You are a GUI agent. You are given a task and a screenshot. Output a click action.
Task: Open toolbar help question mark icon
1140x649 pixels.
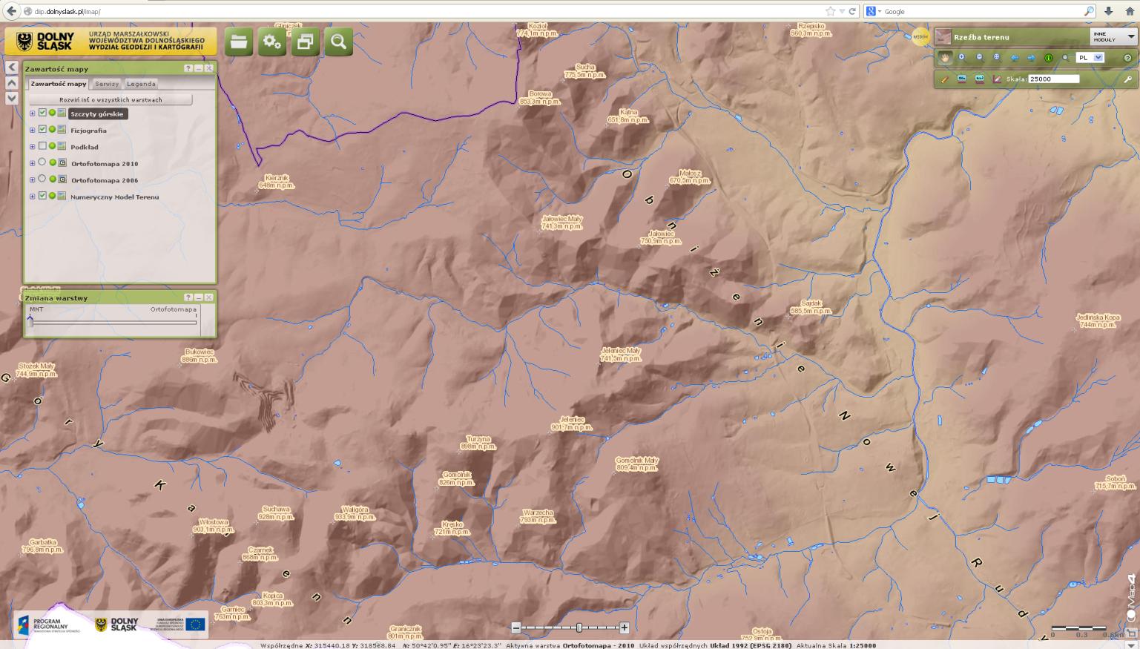click(1127, 58)
